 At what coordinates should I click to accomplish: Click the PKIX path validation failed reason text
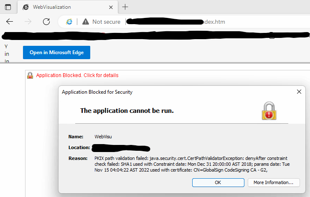(192, 164)
